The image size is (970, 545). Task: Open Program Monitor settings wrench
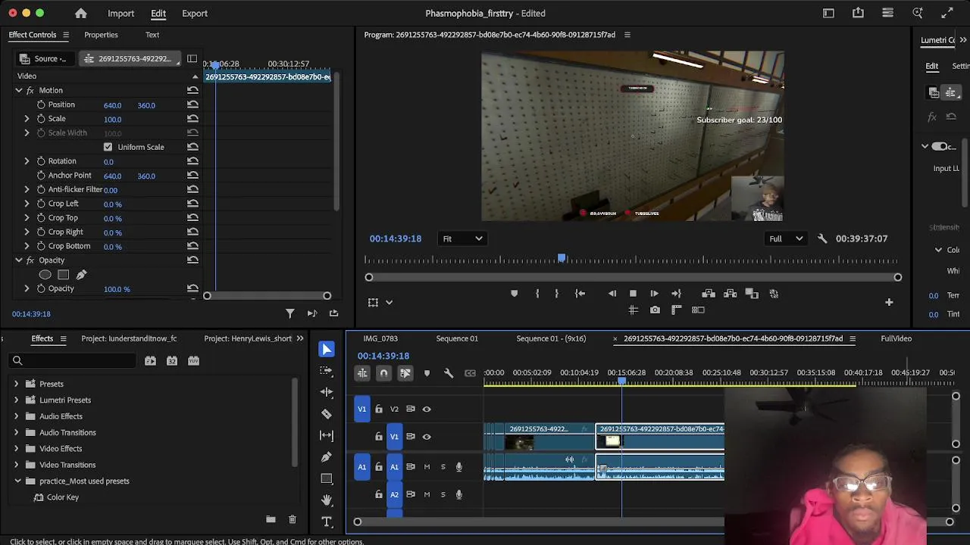[x=822, y=238]
